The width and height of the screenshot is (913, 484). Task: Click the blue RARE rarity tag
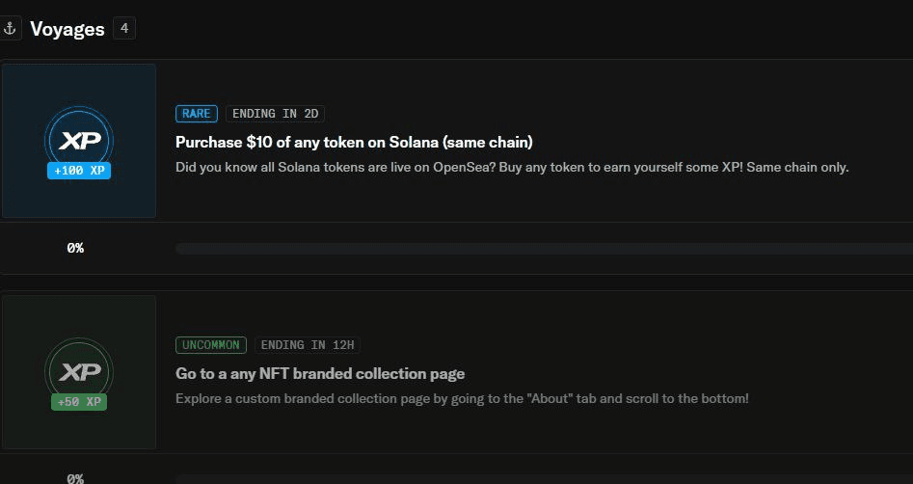coord(197,114)
